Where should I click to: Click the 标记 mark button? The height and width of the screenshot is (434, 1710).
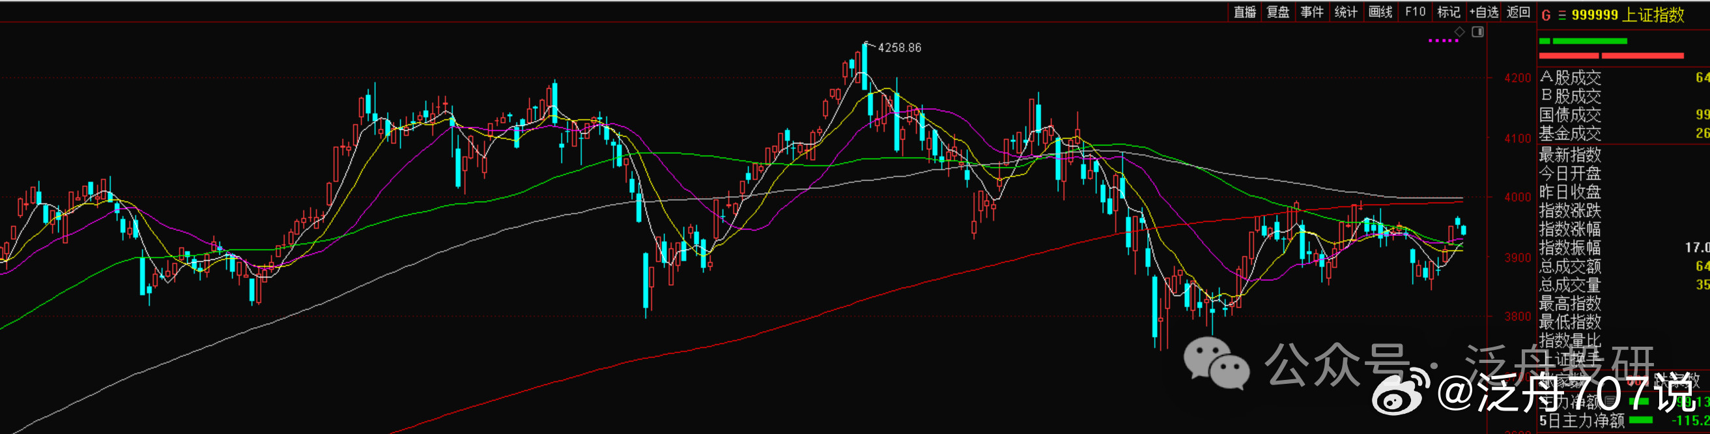pyautogui.click(x=1449, y=12)
